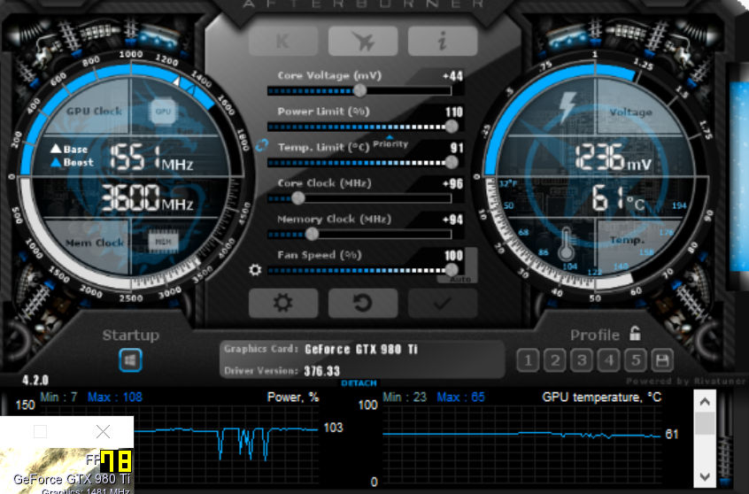Click the Core Clock slider handle
The height and width of the screenshot is (494, 749).
point(298,197)
